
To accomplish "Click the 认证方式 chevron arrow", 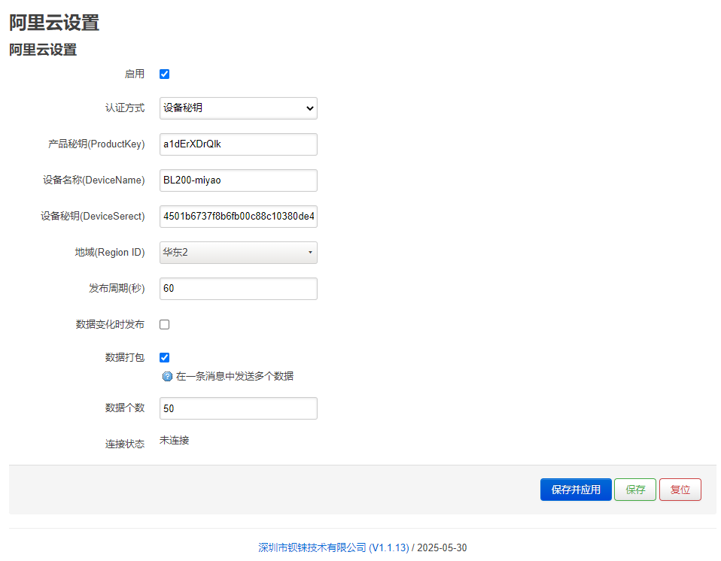I will point(310,108).
